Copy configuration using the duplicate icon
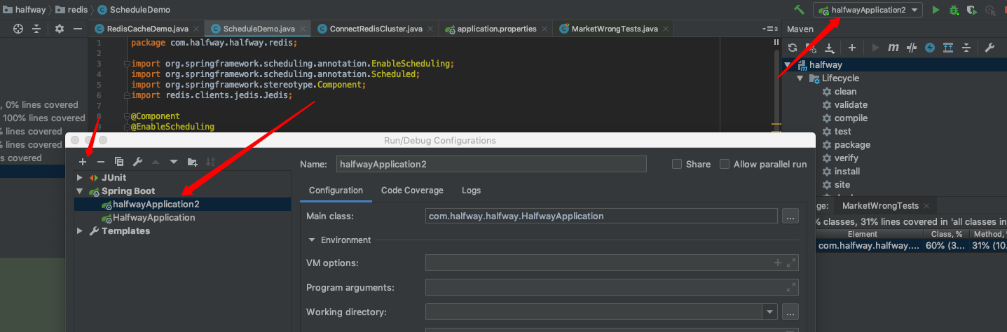This screenshot has width=1007, height=332. click(x=119, y=162)
